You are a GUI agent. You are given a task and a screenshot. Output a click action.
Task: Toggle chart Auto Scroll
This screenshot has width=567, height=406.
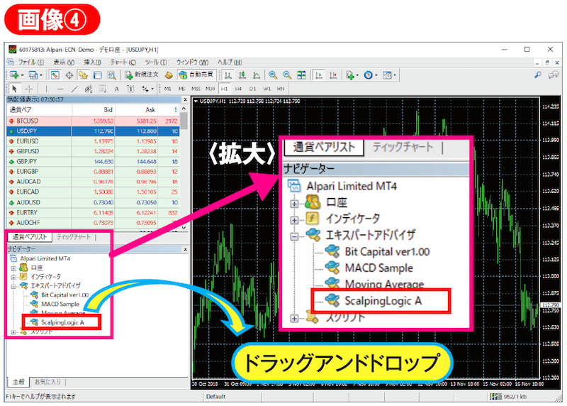(318, 75)
